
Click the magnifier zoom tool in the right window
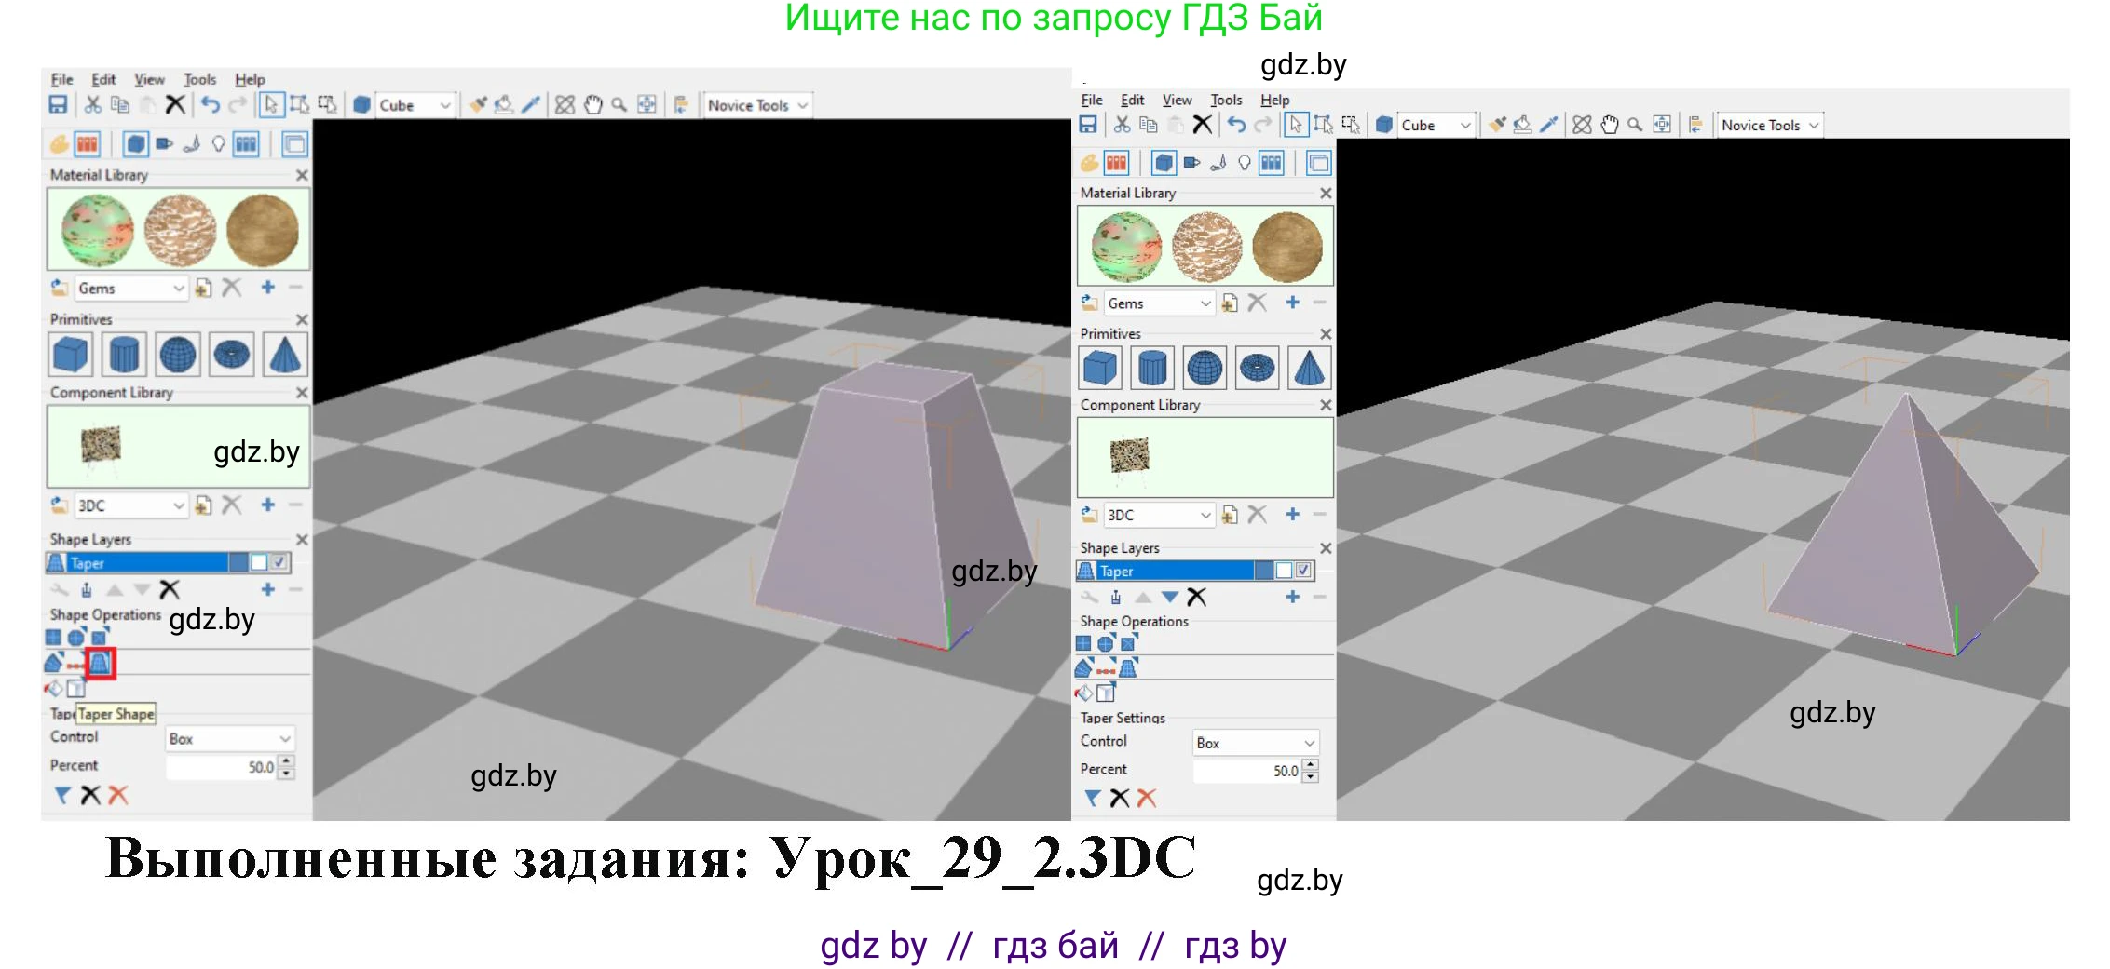(x=1635, y=125)
